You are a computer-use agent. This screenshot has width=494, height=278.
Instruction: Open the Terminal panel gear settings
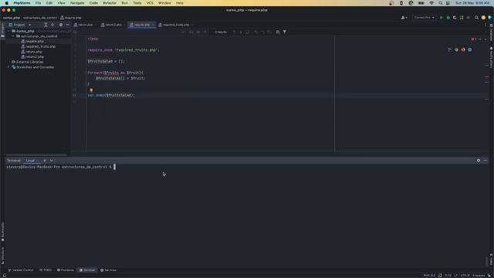(x=479, y=161)
